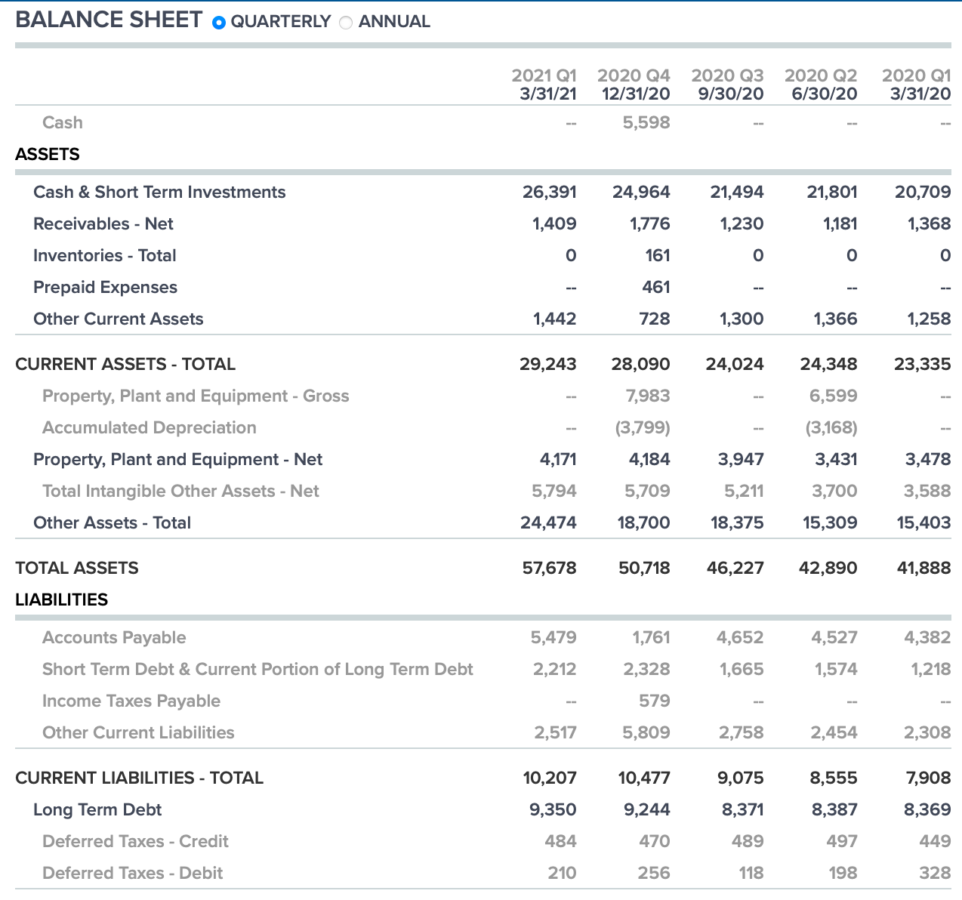Click the 5,794 intangible assets value

(554, 491)
